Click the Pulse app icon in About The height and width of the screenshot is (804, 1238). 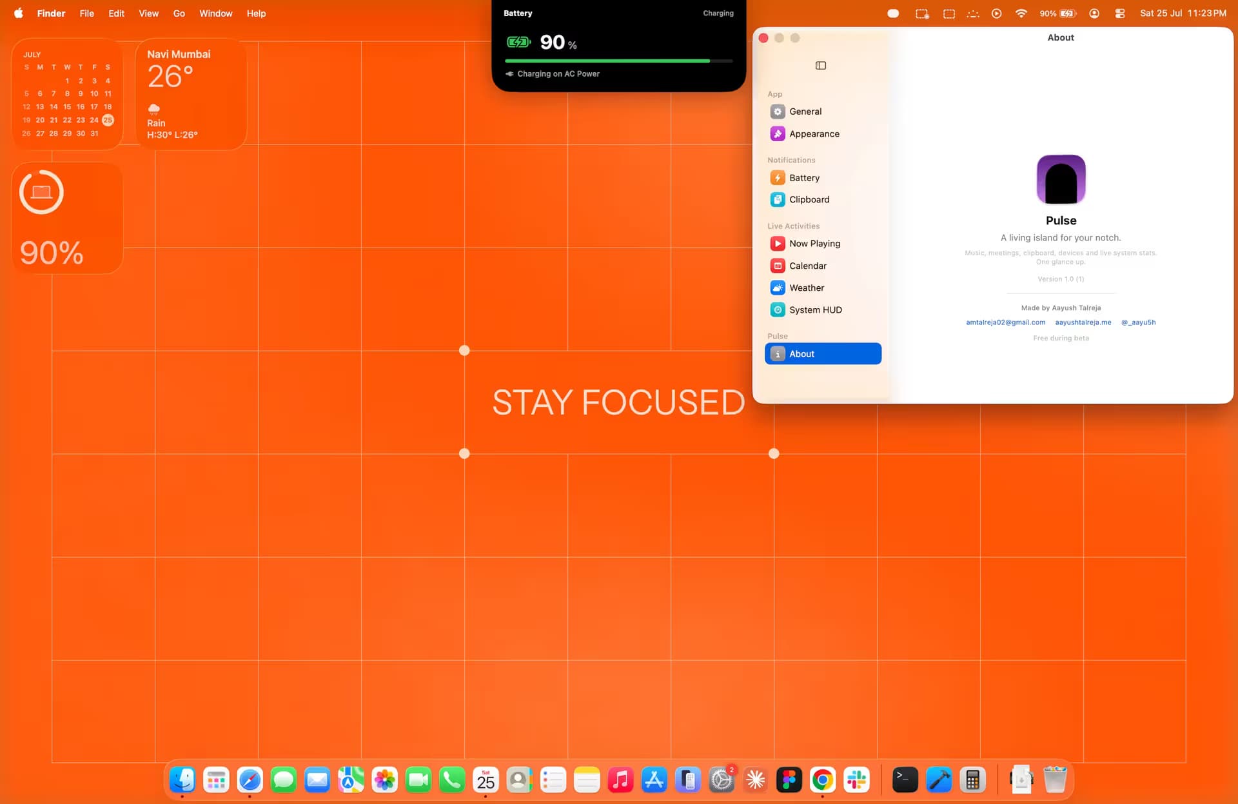(1061, 180)
